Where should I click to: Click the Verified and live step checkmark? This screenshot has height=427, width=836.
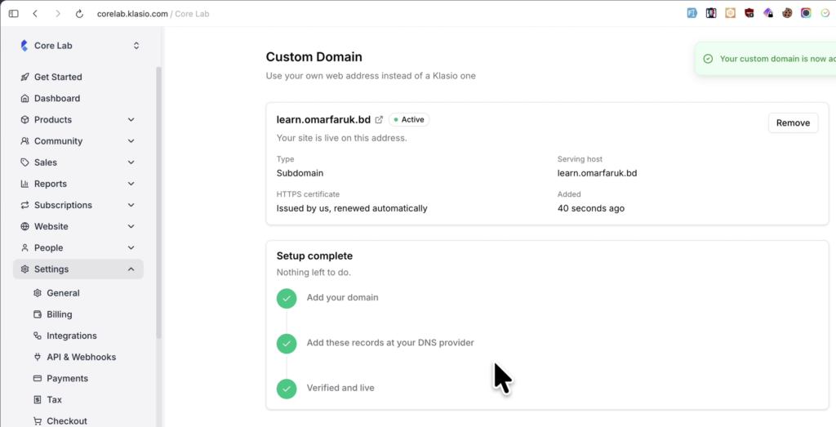click(287, 389)
